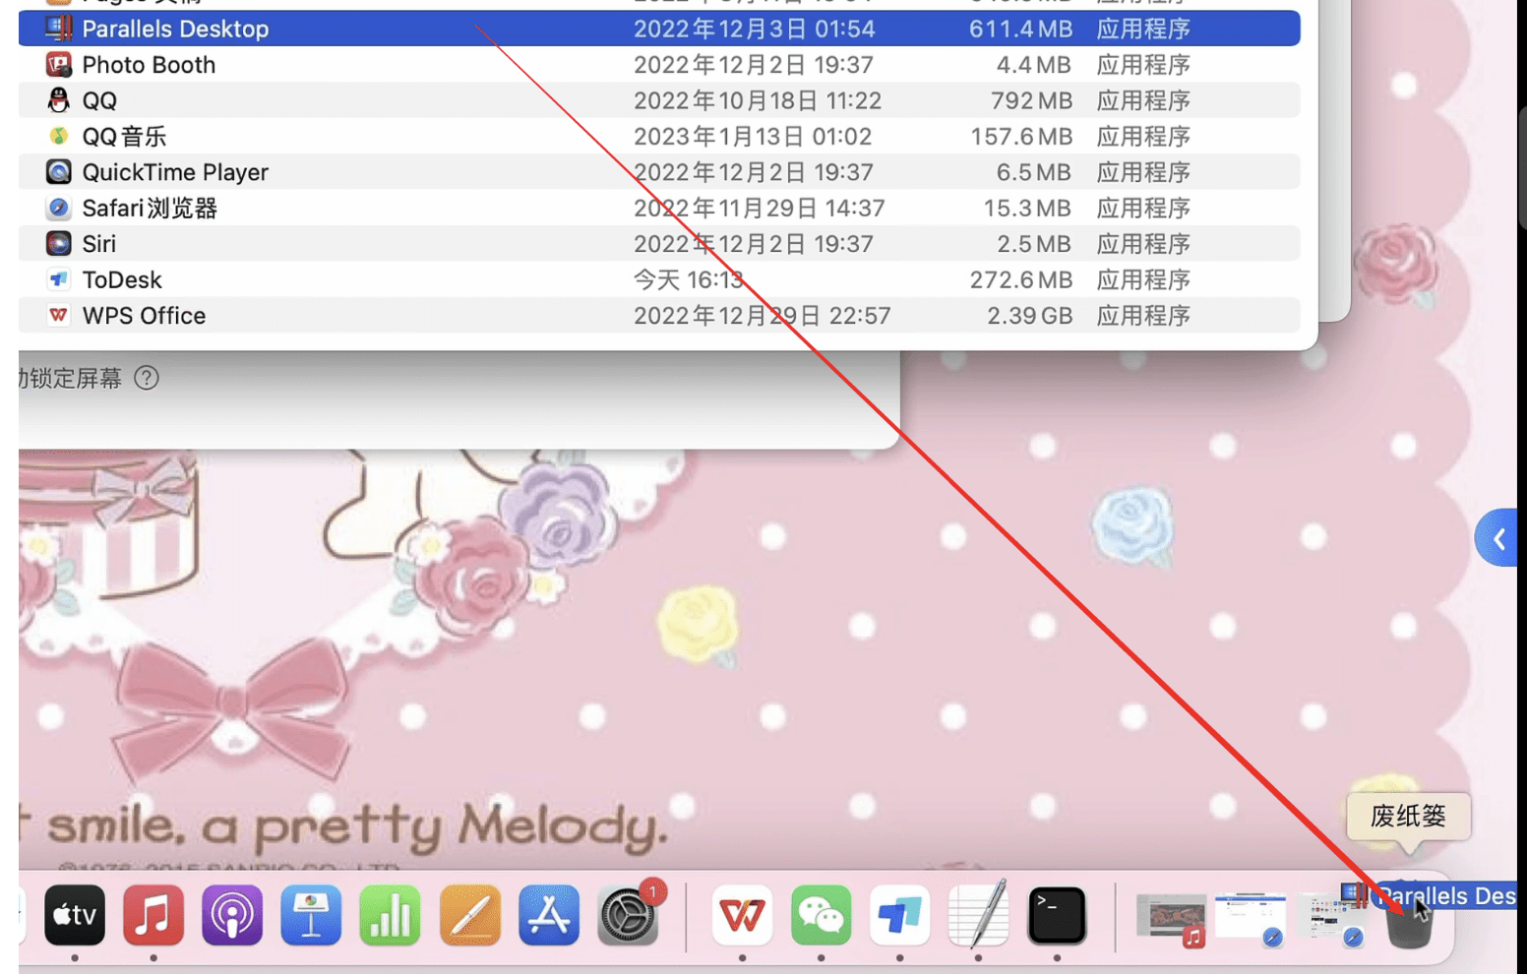Select QQ音乐 in the applications list
The image size is (1527, 976).
click(x=124, y=137)
